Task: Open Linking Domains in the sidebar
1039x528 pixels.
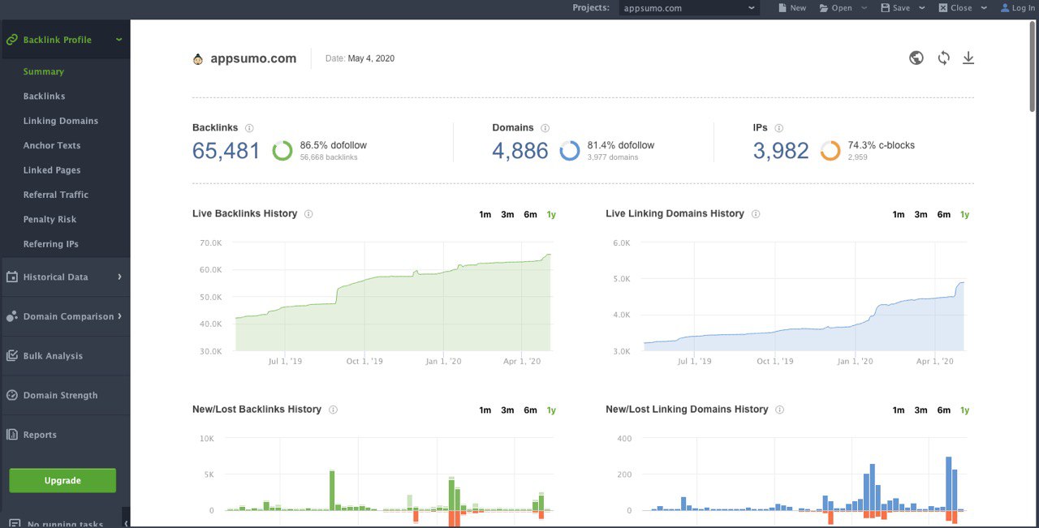Action: pyautogui.click(x=61, y=121)
